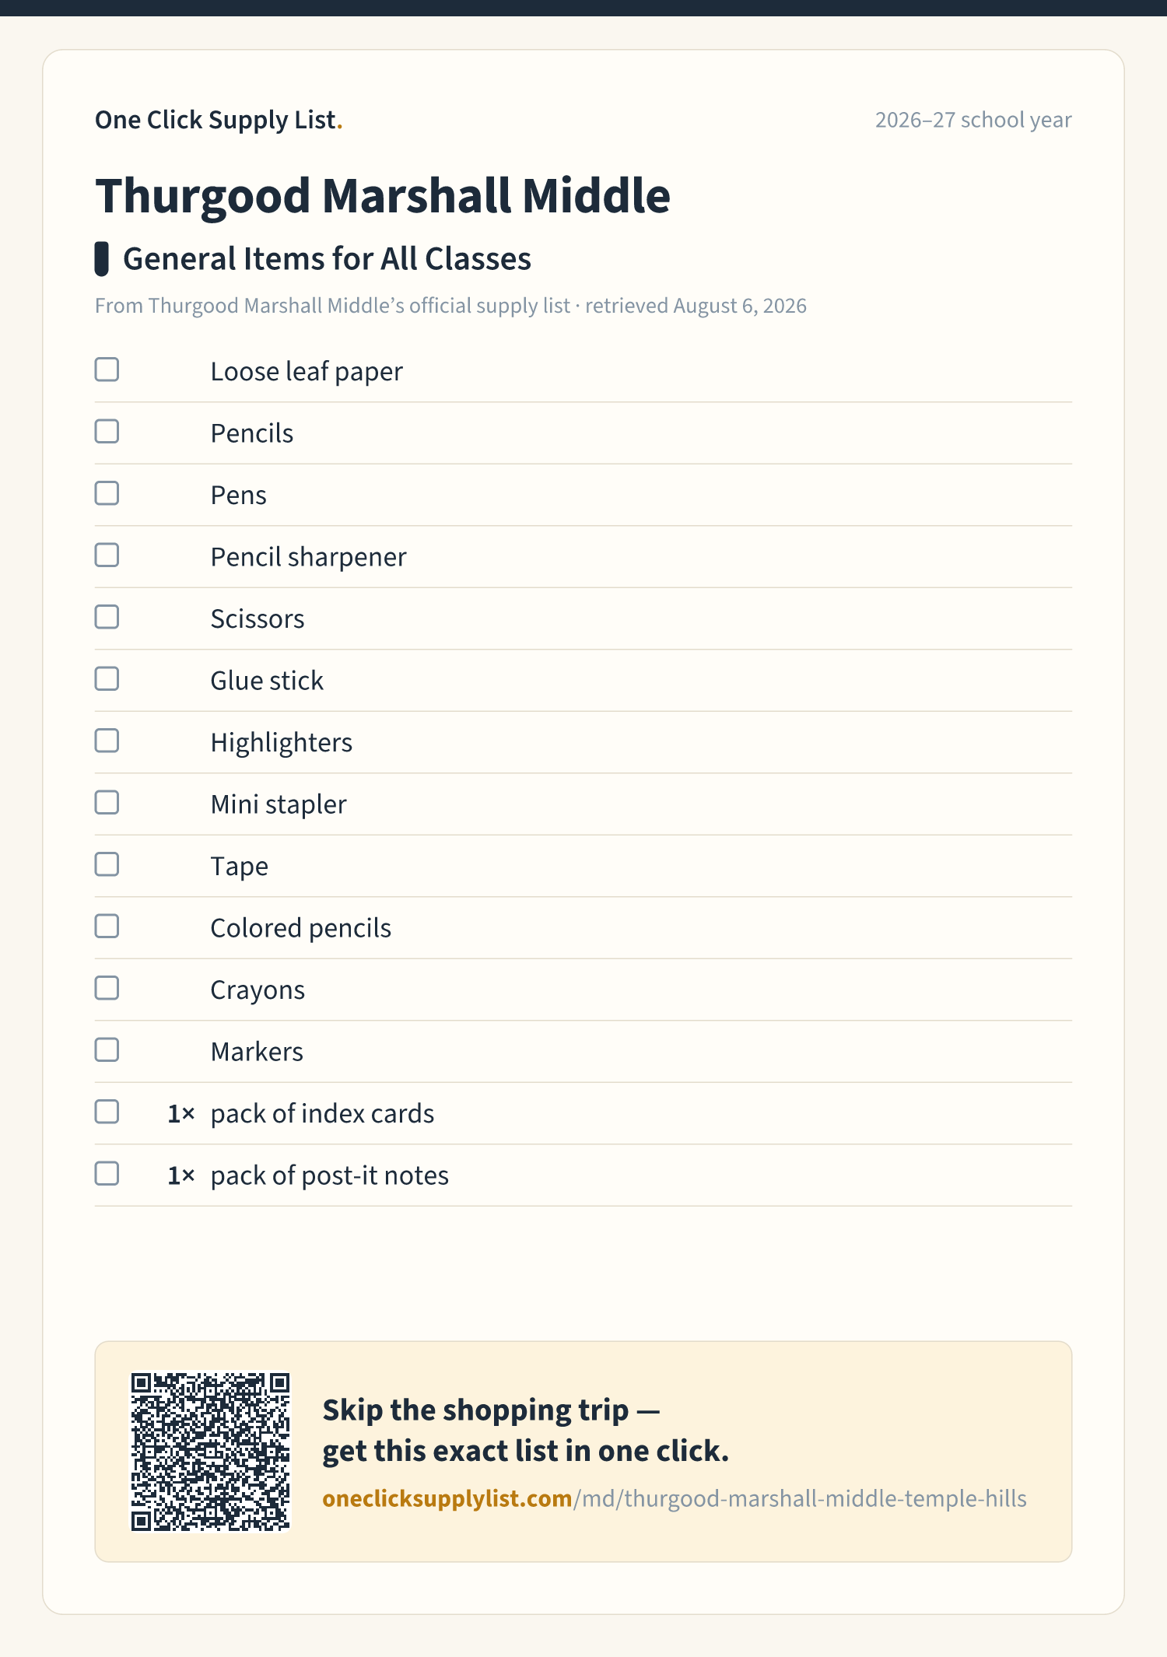
Task: Tick the Pencils checkbox
Action: pos(107,432)
